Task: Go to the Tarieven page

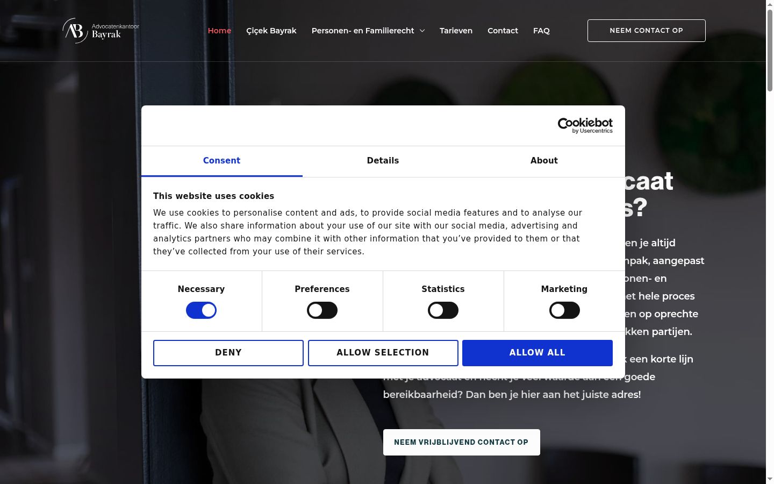Action: pyautogui.click(x=456, y=31)
